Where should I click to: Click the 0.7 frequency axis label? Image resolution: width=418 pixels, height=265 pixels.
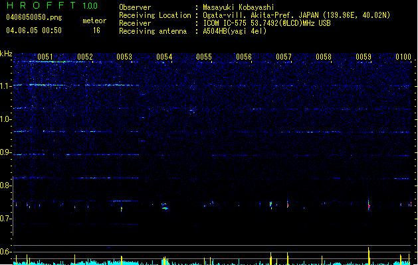(5, 219)
